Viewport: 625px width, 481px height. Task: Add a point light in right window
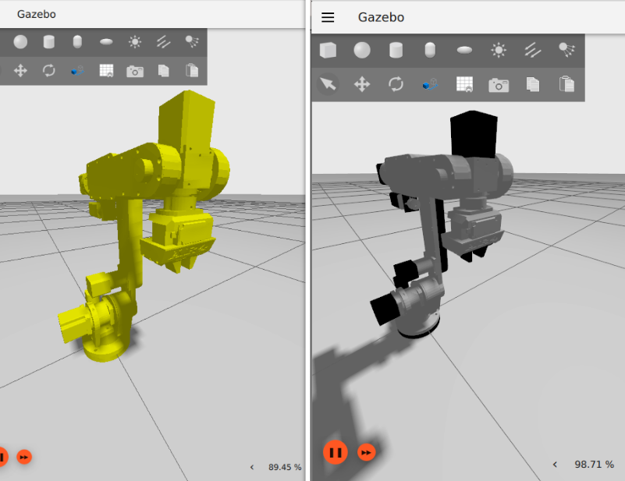click(x=499, y=51)
